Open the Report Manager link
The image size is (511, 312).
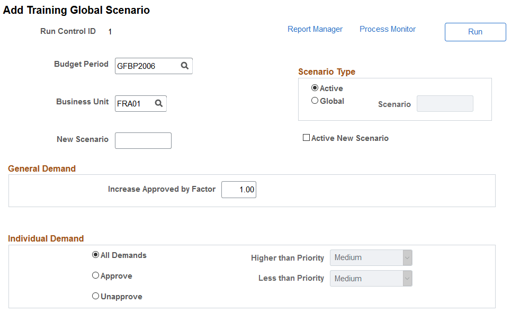click(315, 29)
